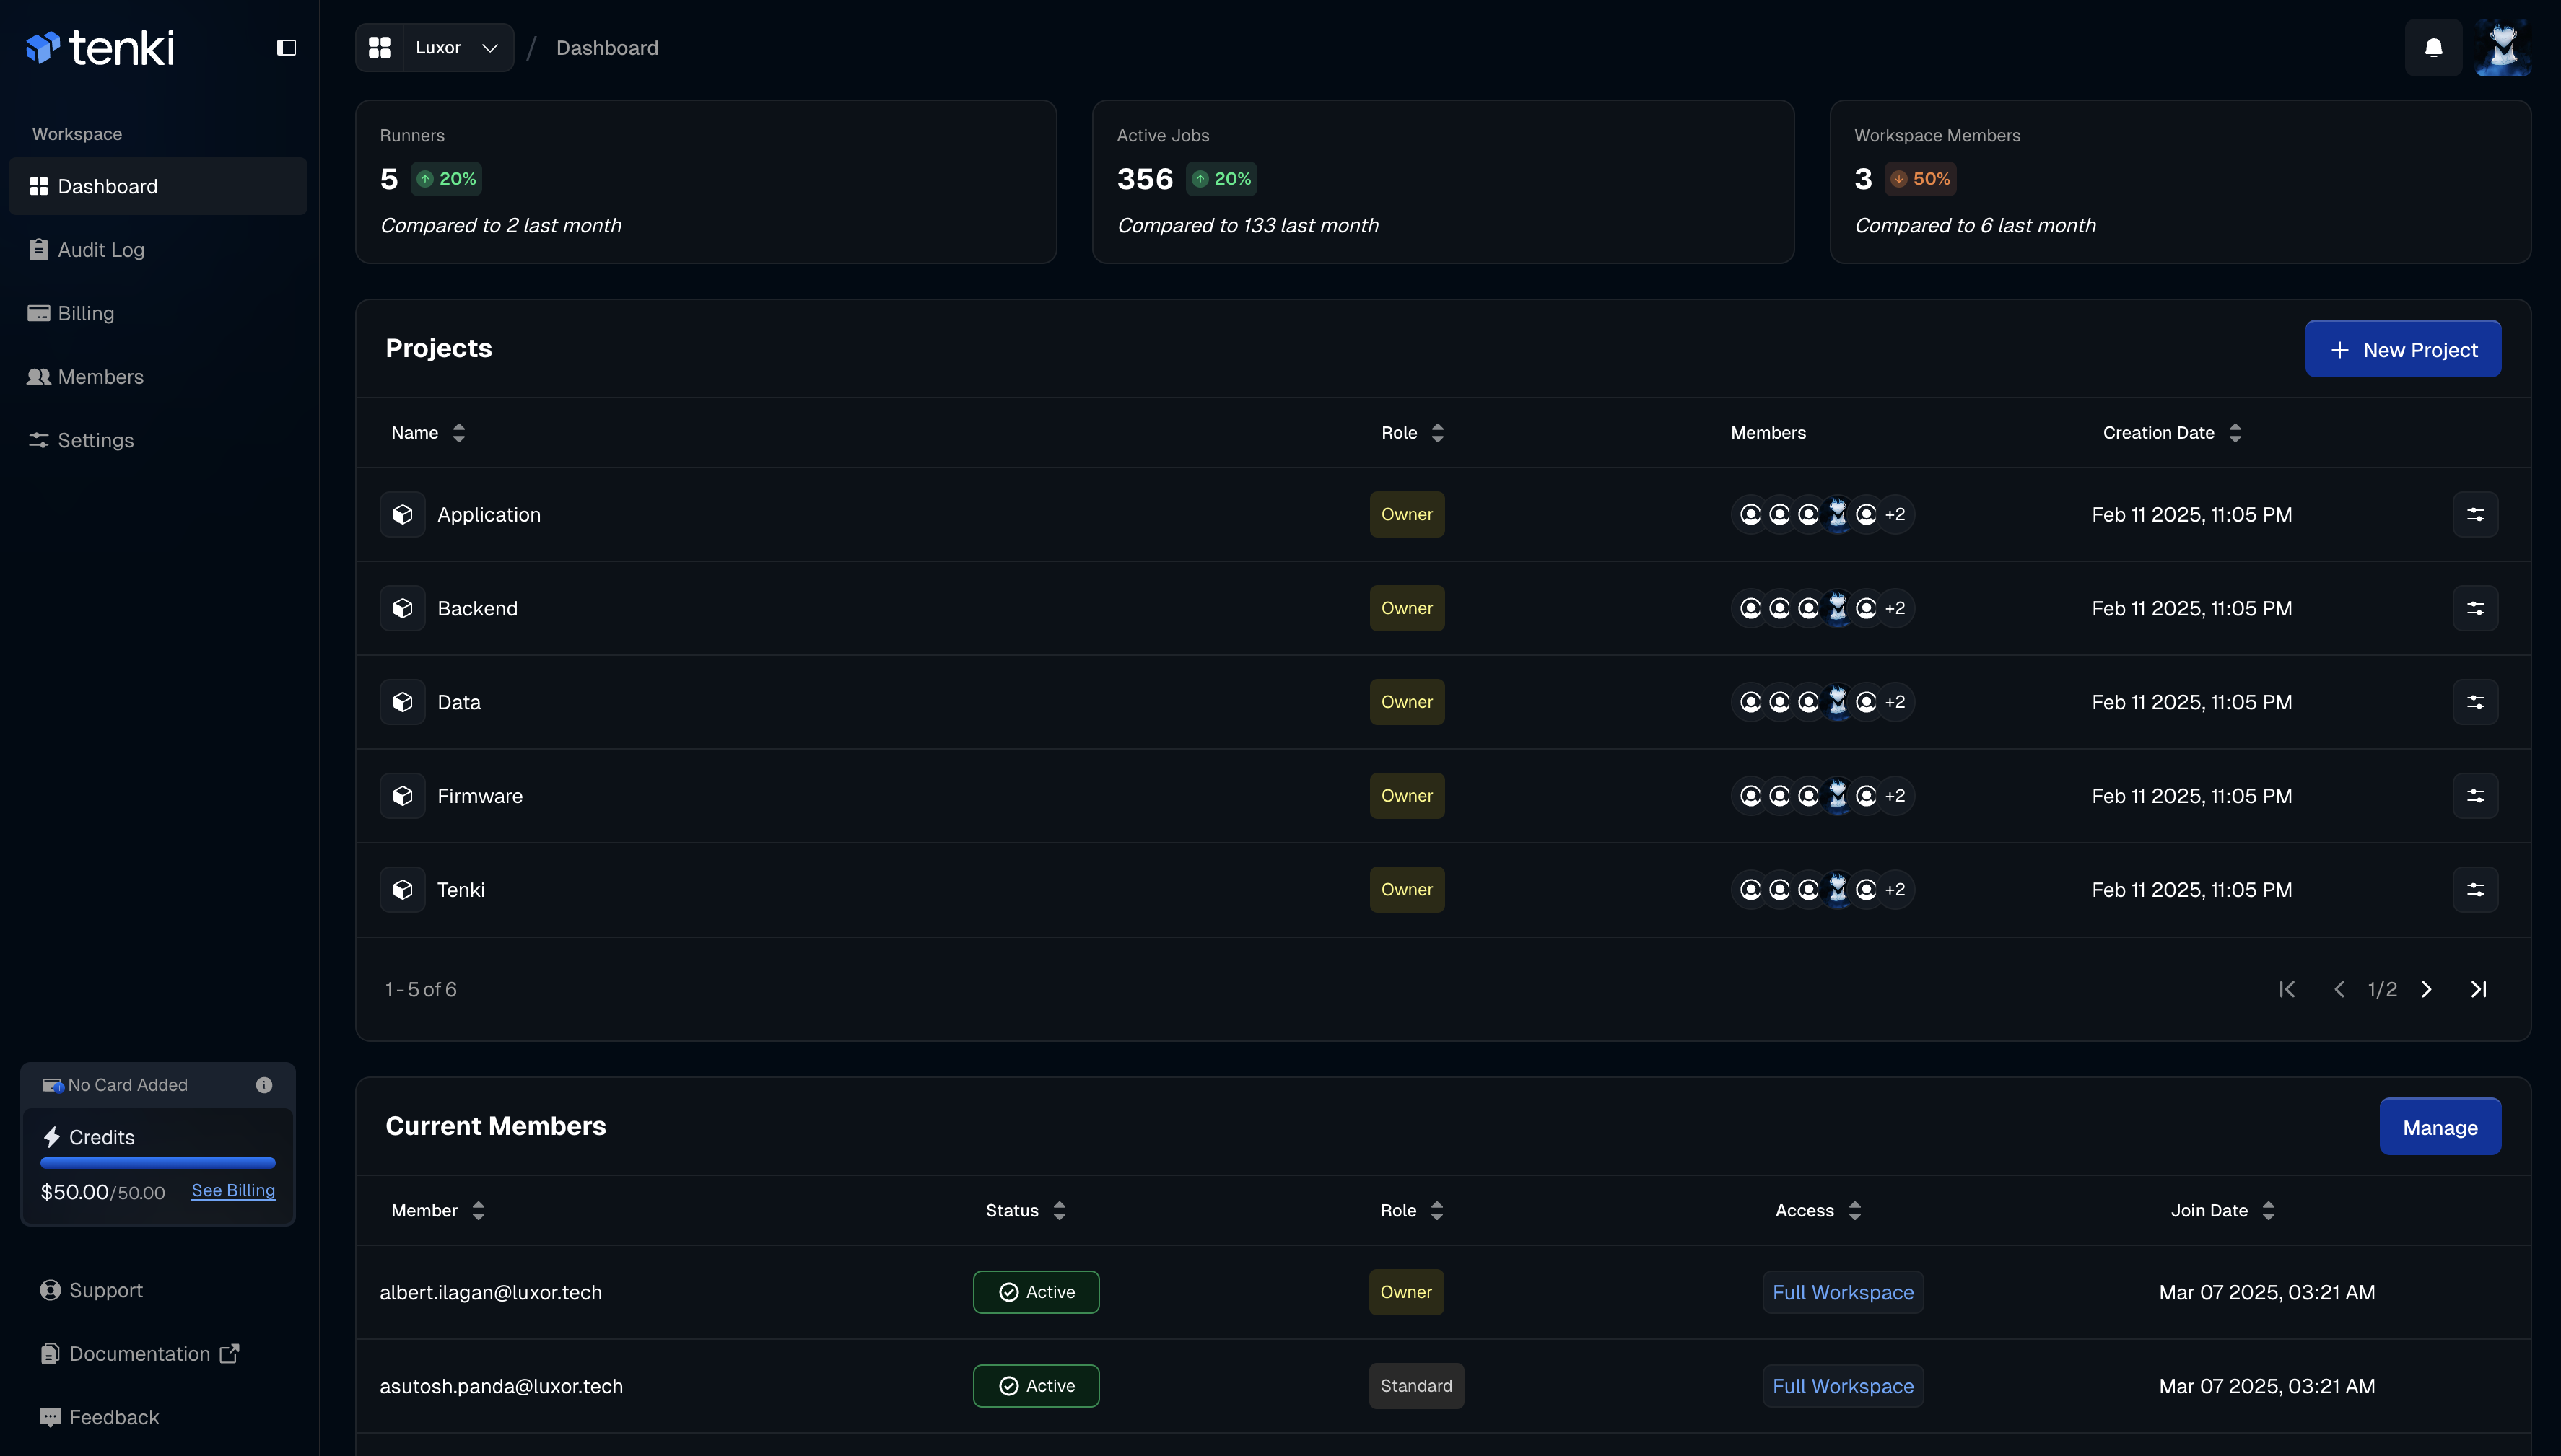Go to next projects page
Viewport: 2561px width, 1456px height.
2426,989
